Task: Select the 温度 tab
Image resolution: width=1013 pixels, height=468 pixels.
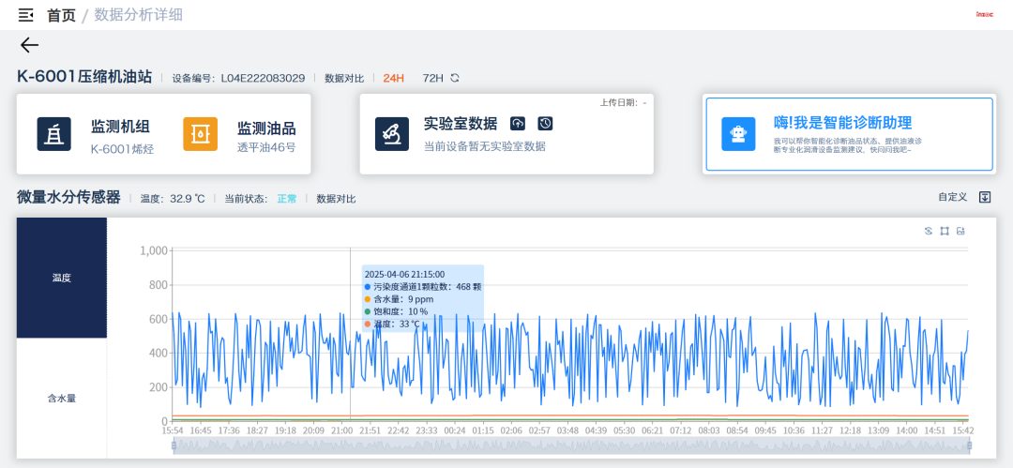Action: [62, 278]
